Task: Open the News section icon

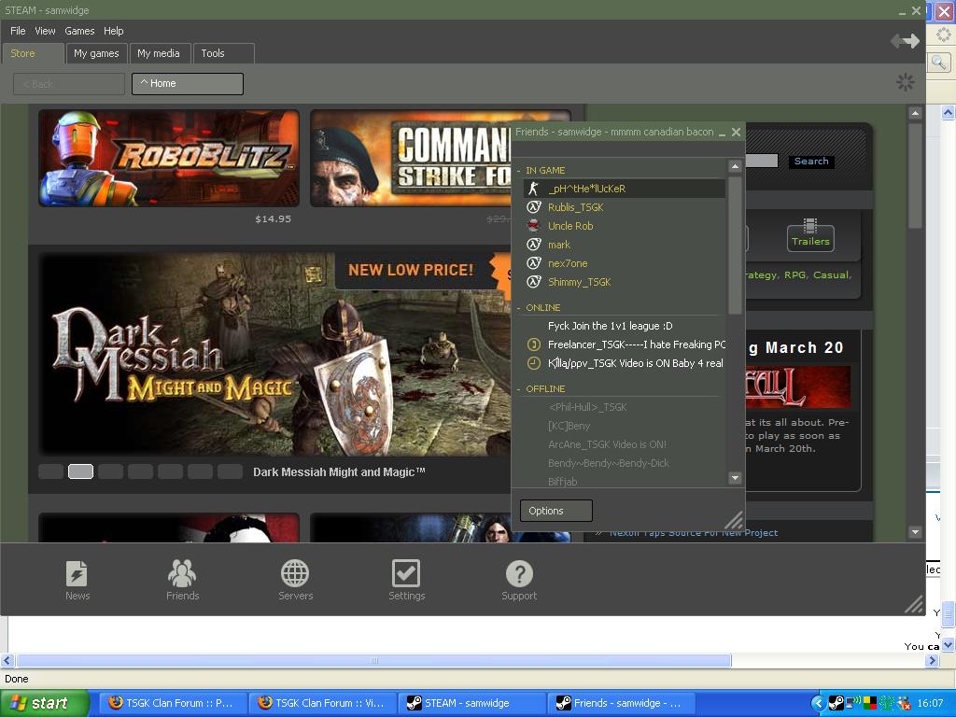Action: tap(77, 573)
